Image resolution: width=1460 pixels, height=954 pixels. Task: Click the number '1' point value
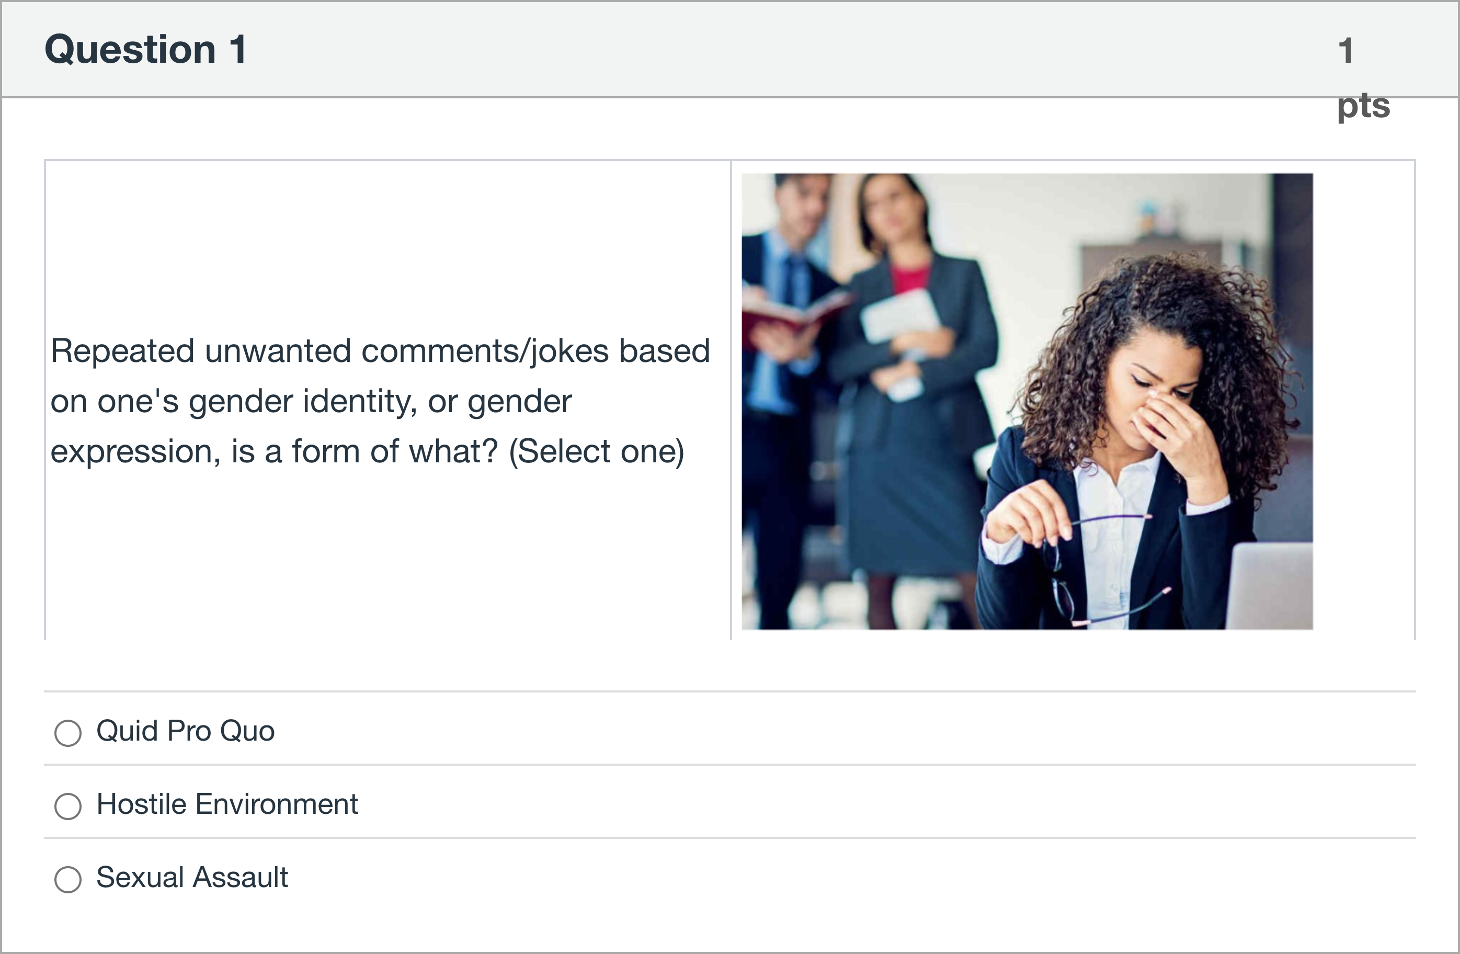pos(1345,50)
